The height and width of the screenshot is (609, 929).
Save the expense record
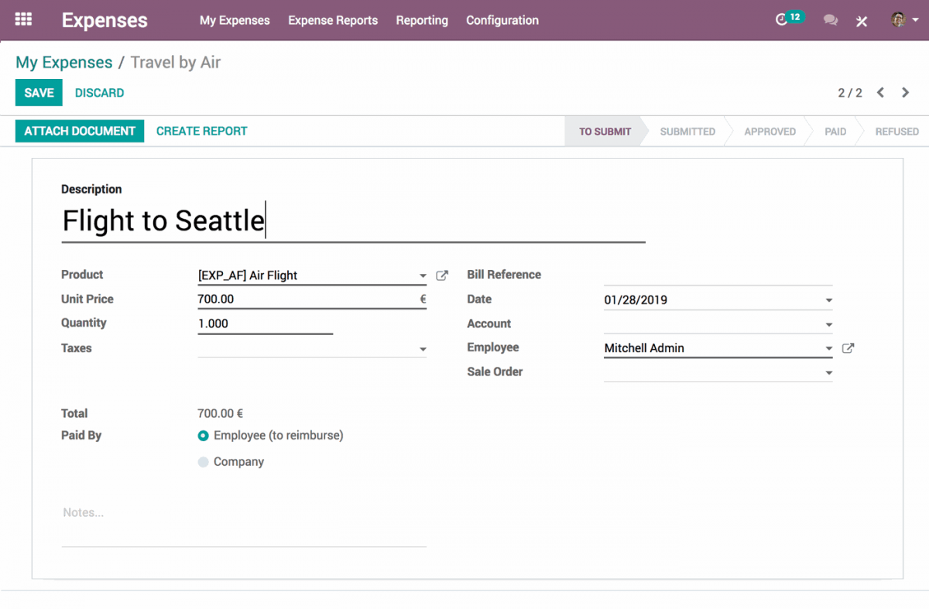[39, 92]
